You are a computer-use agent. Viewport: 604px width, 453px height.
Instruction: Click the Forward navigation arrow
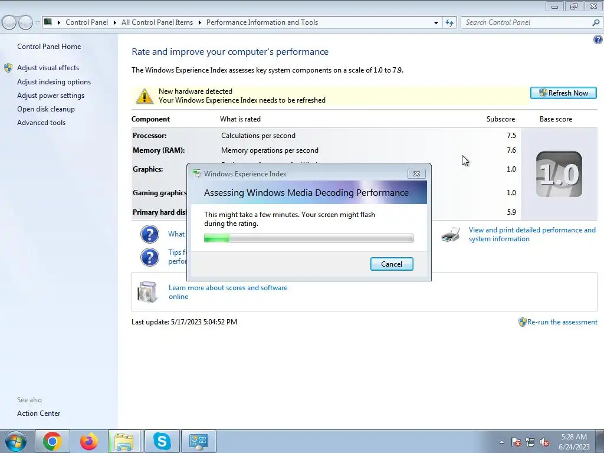pyautogui.click(x=25, y=23)
